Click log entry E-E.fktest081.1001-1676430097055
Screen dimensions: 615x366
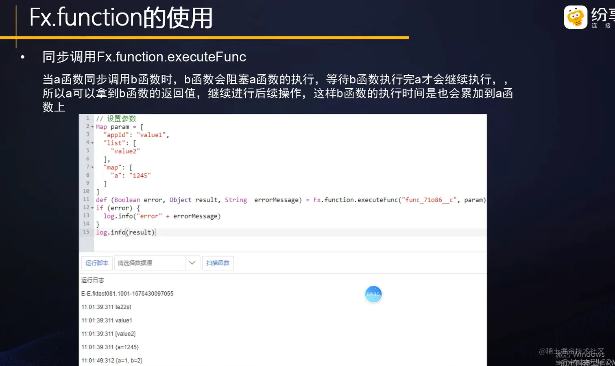click(x=127, y=294)
